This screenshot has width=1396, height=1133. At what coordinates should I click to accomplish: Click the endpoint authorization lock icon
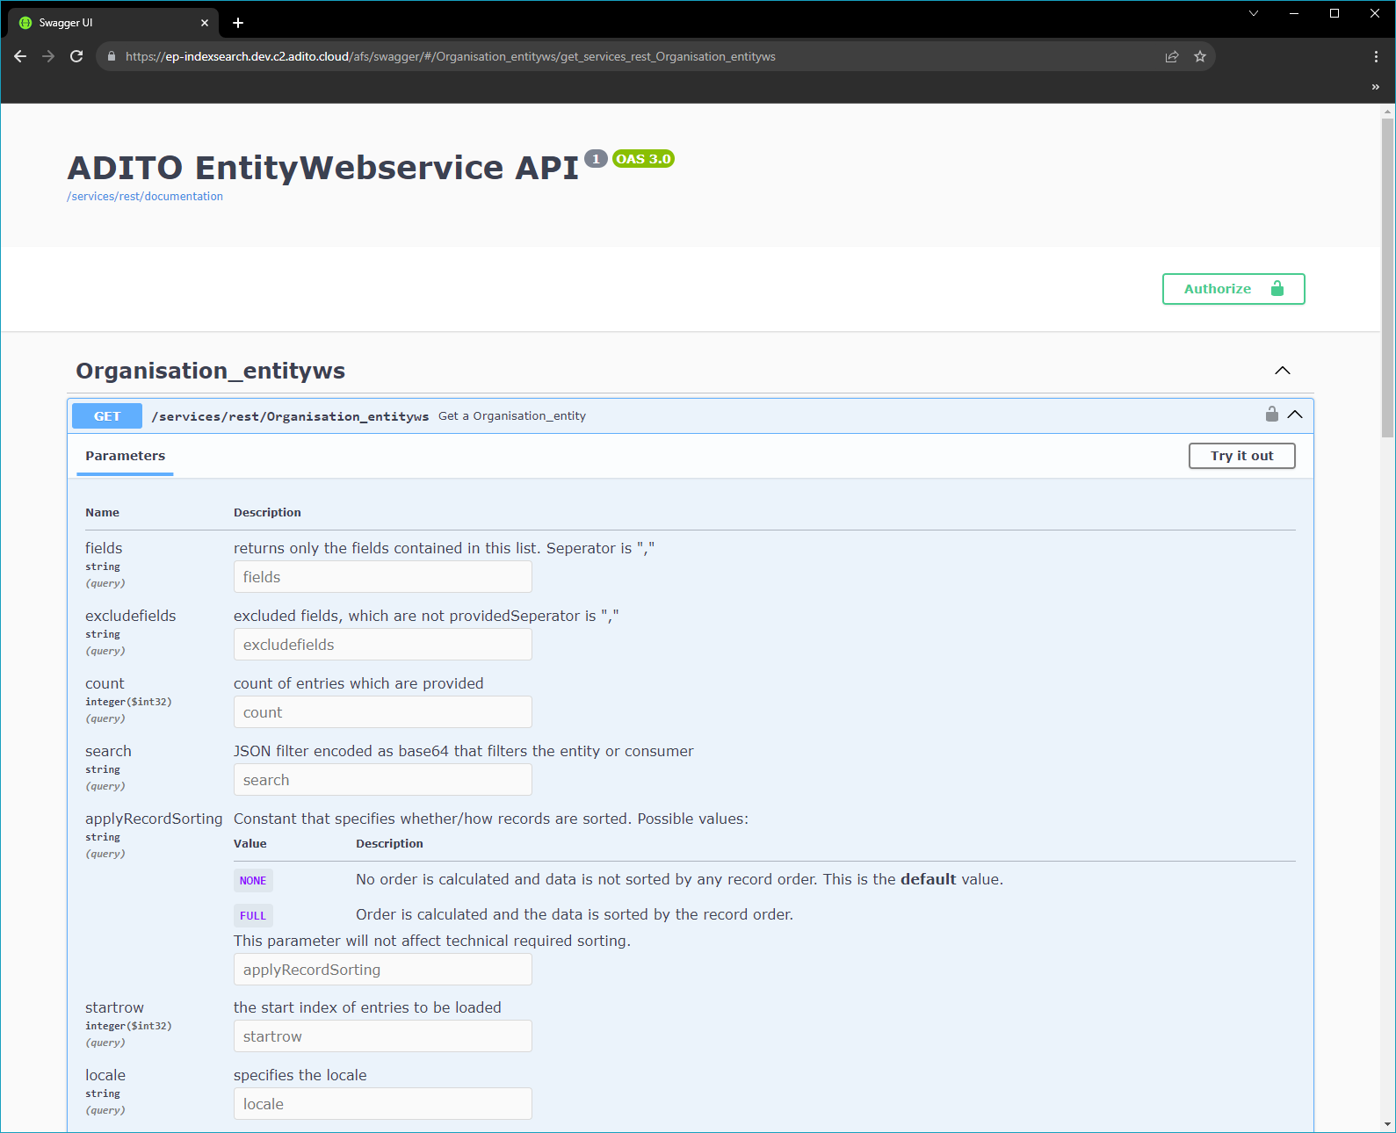[x=1271, y=414]
